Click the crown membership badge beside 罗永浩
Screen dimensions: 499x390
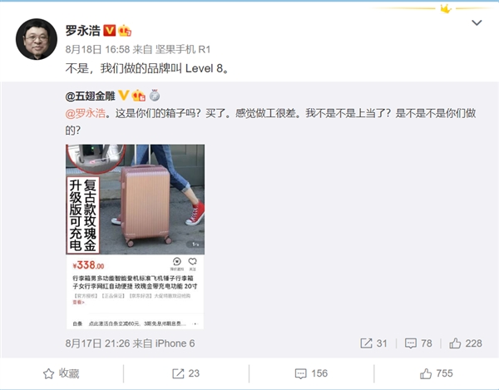click(125, 31)
